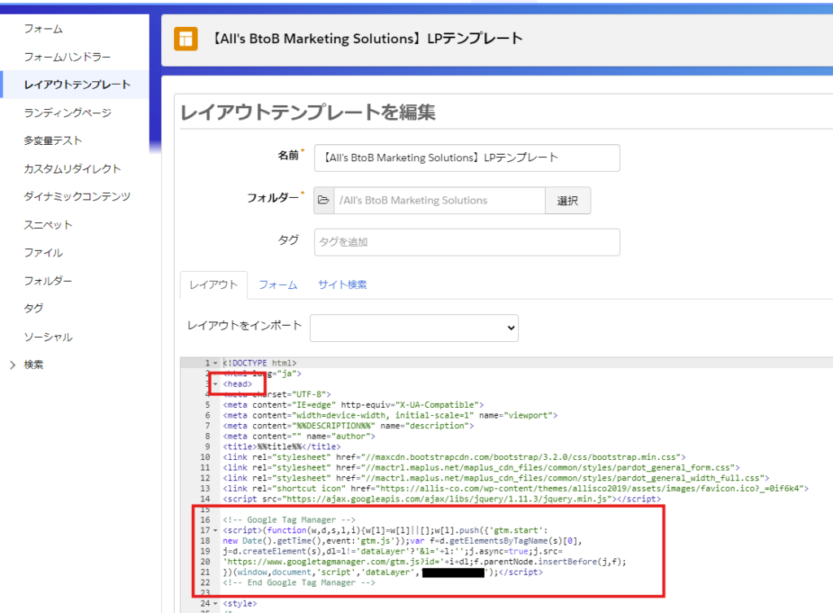Collapse the code fold arrow at line 1
833x613 pixels.
coord(216,363)
